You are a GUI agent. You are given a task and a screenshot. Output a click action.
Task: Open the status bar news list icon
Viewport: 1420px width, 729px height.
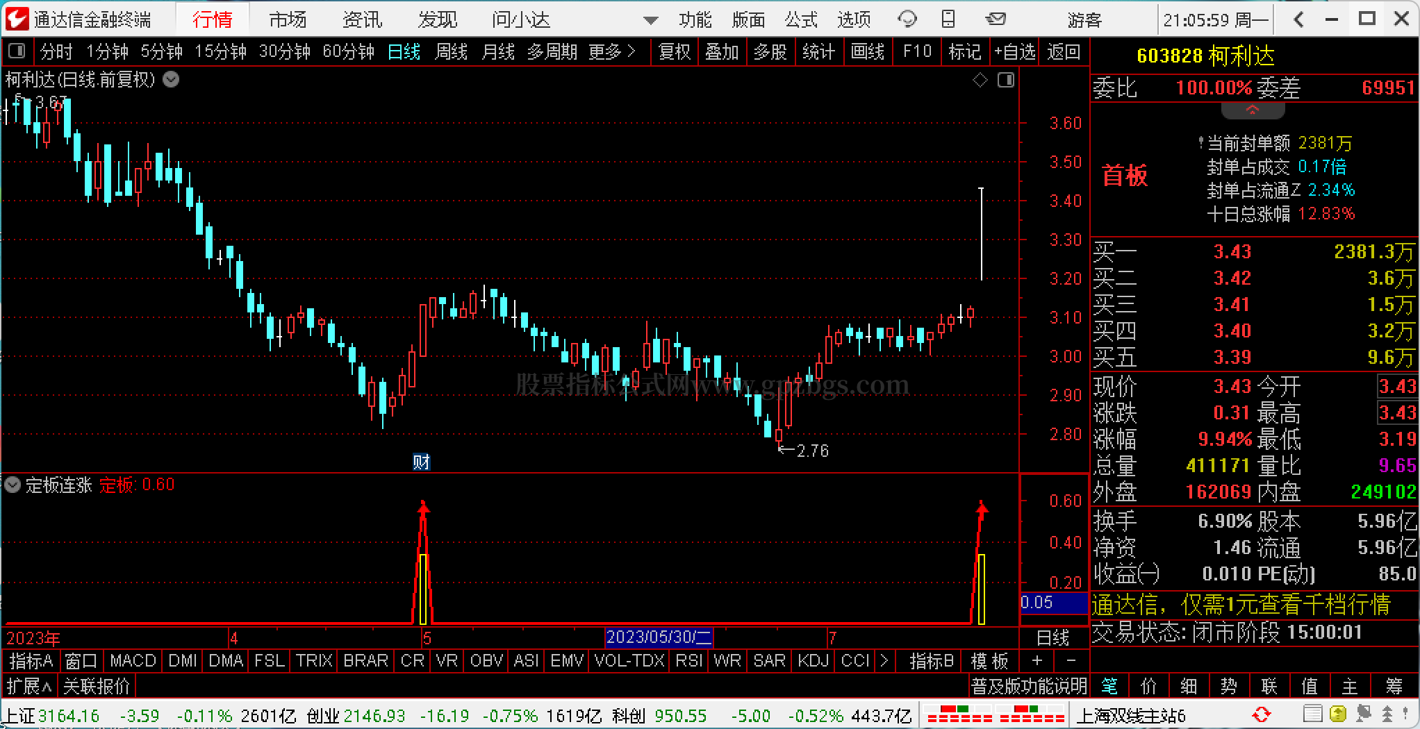(x=1312, y=714)
